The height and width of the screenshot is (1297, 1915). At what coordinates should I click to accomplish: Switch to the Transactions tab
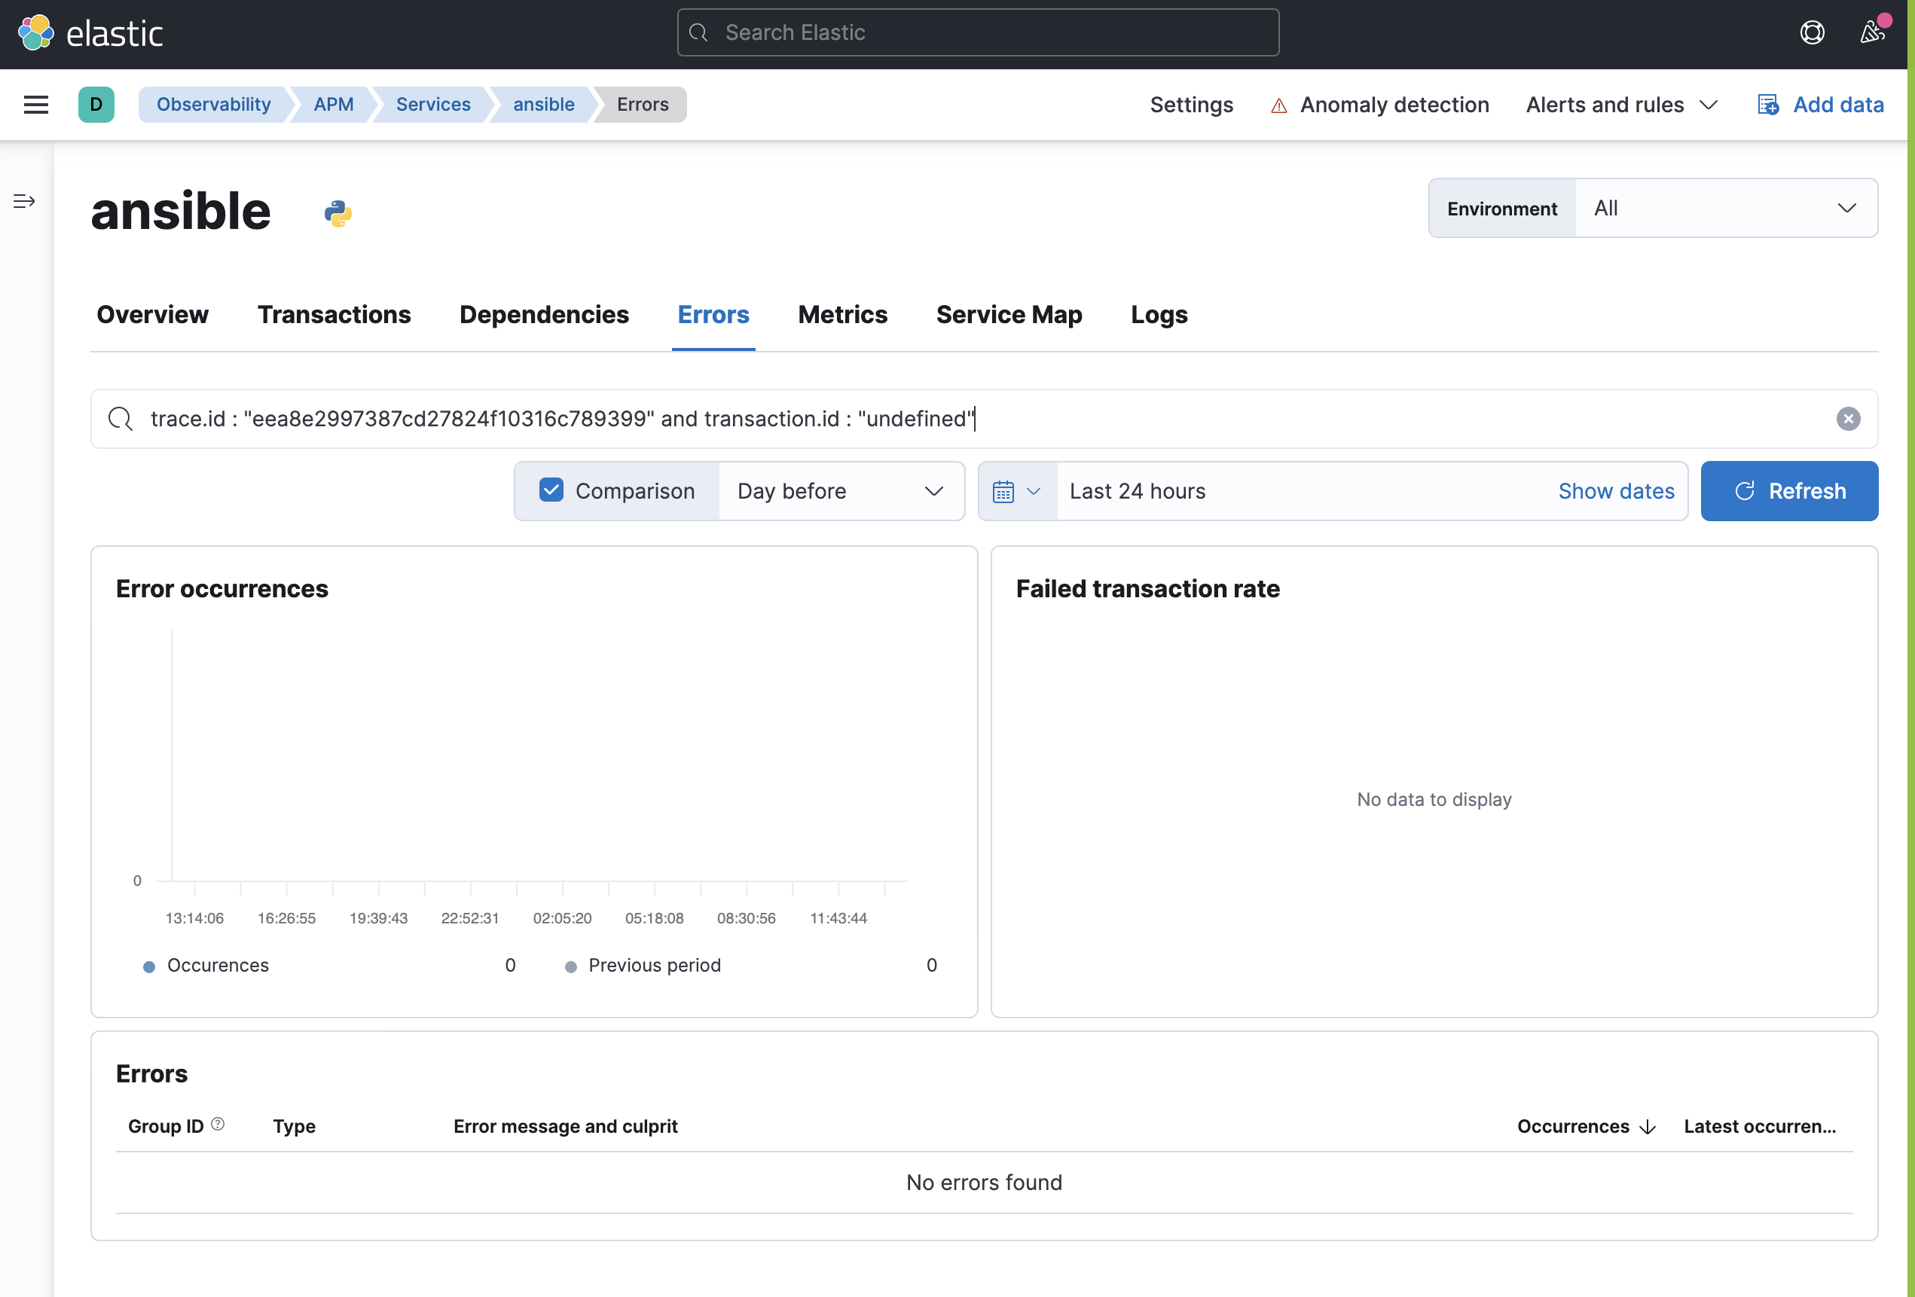coord(334,315)
